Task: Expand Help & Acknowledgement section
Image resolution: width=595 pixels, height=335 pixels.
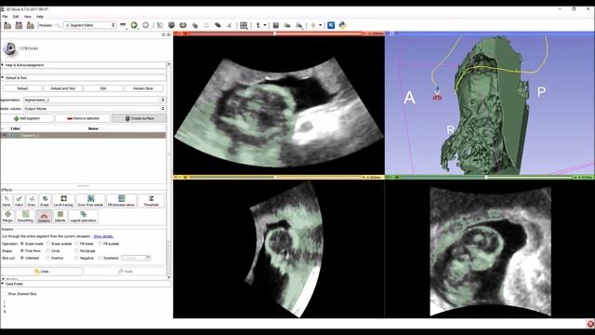Action: 83,65
